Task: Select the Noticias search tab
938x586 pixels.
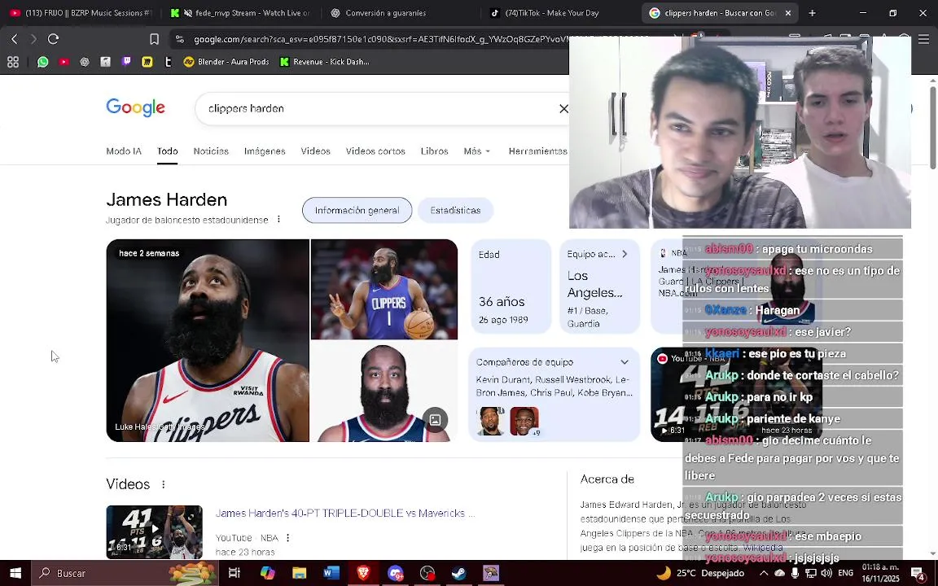Action: pos(211,151)
